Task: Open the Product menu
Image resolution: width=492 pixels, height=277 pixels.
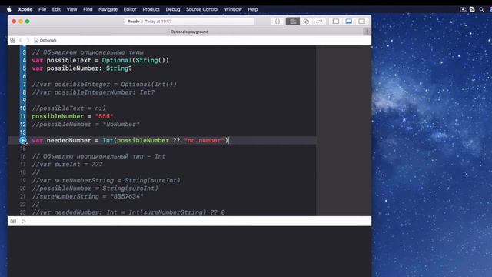Action: 151,9
